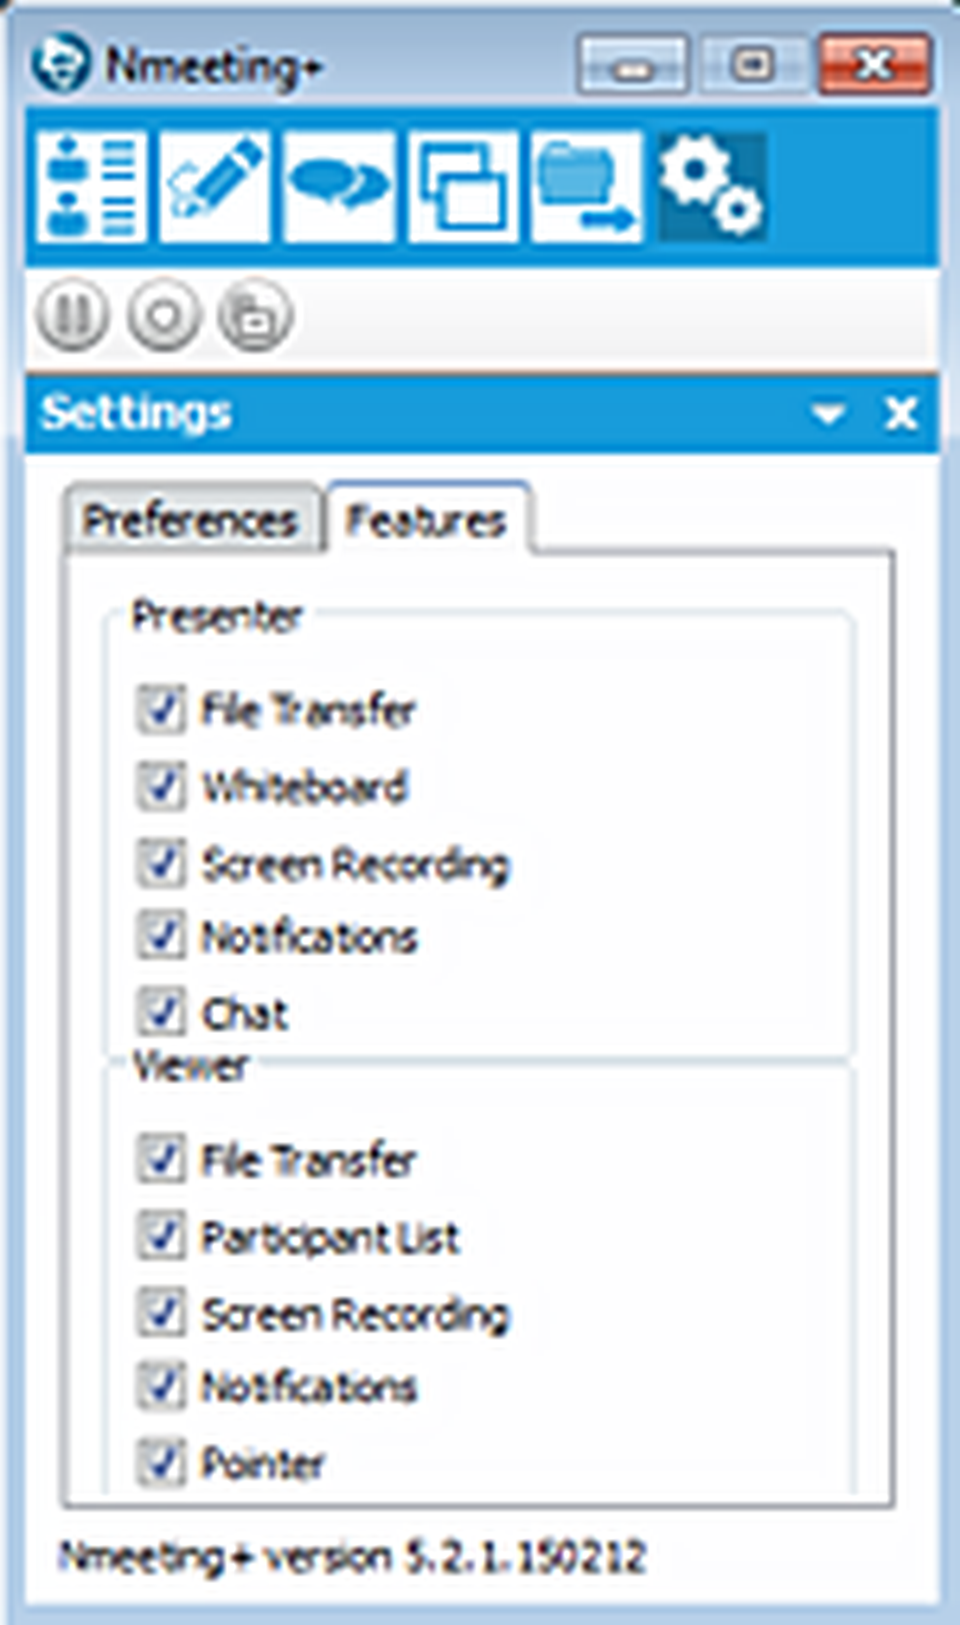The height and width of the screenshot is (1625, 960).
Task: Click the screen sharing windows icon
Action: tap(463, 186)
